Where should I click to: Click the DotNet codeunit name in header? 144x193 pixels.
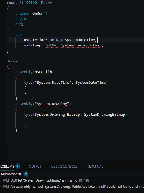[x=48, y=3]
